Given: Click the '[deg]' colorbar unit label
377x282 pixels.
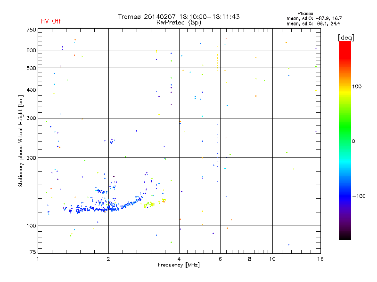Looking at the screenshot, I should click(x=346, y=38).
